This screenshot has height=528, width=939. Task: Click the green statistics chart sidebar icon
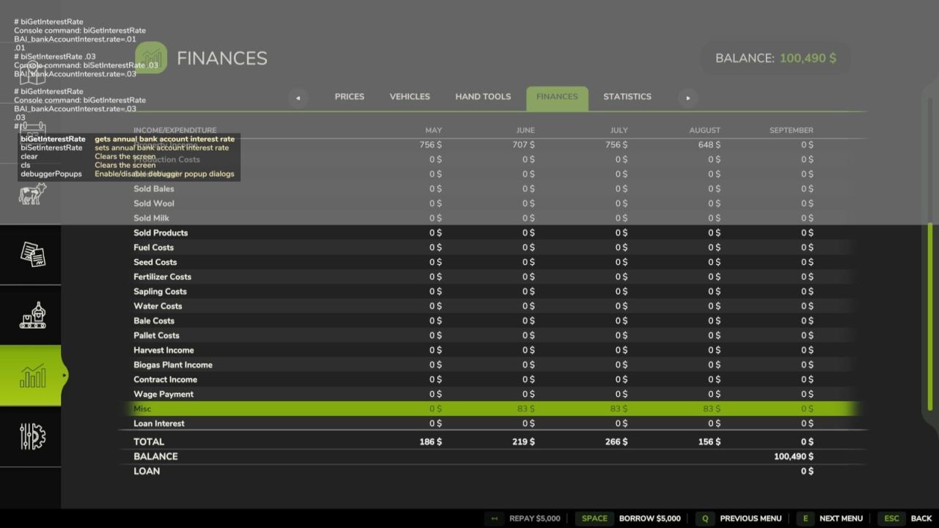[x=32, y=375]
